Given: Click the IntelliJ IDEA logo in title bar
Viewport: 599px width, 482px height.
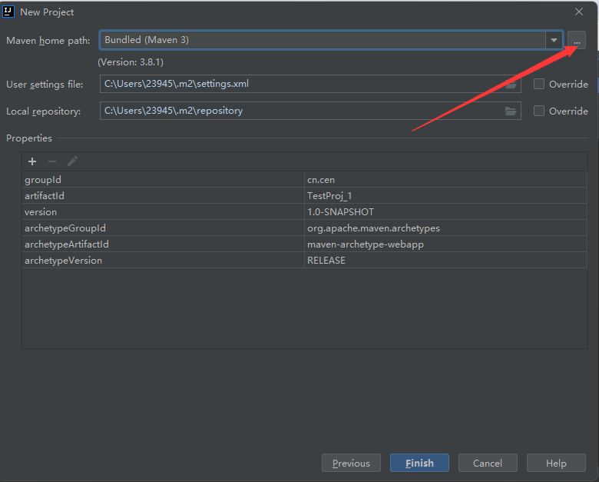Looking at the screenshot, I should tap(8, 12).
